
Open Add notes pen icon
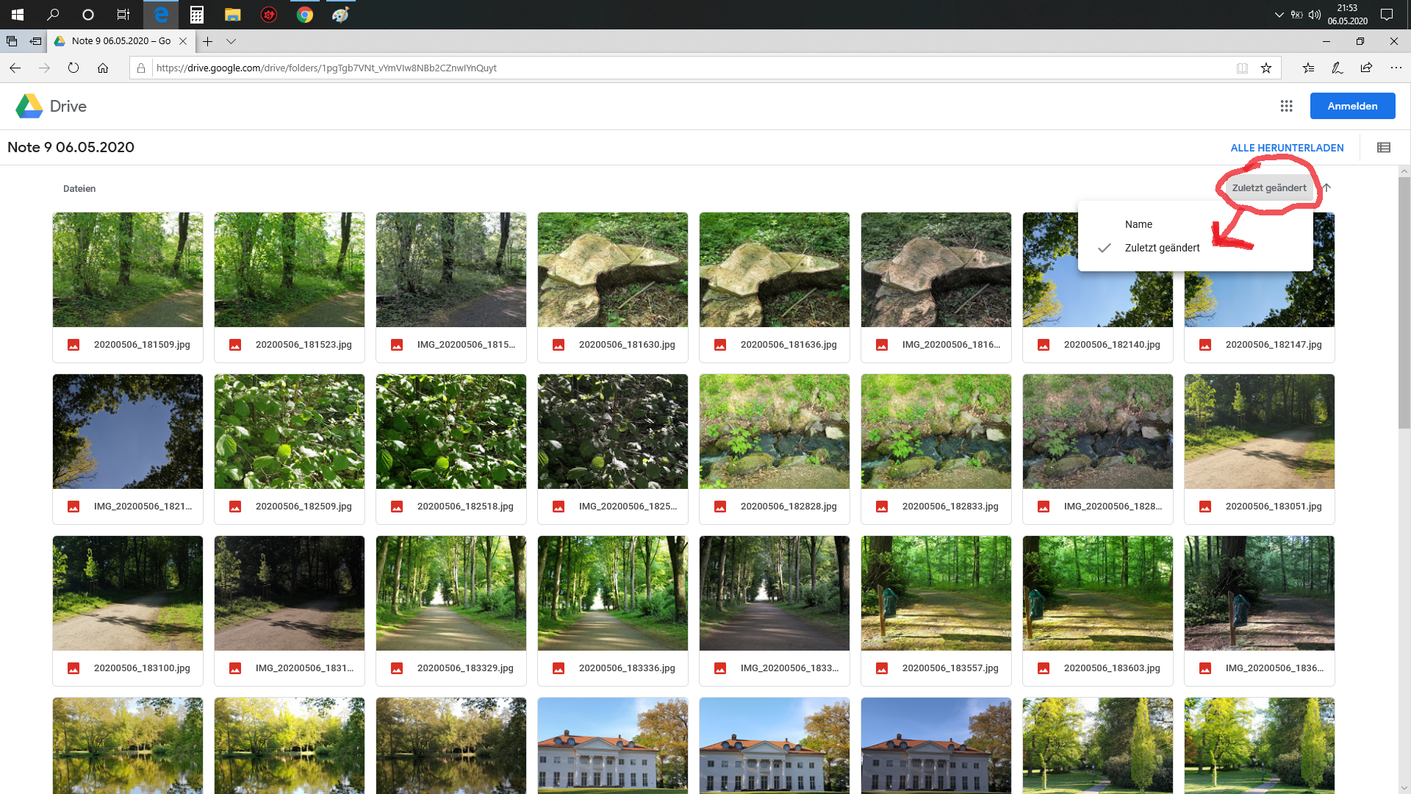pos(1338,68)
